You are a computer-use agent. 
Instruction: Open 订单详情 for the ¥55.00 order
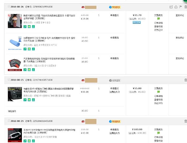tap(158, 96)
